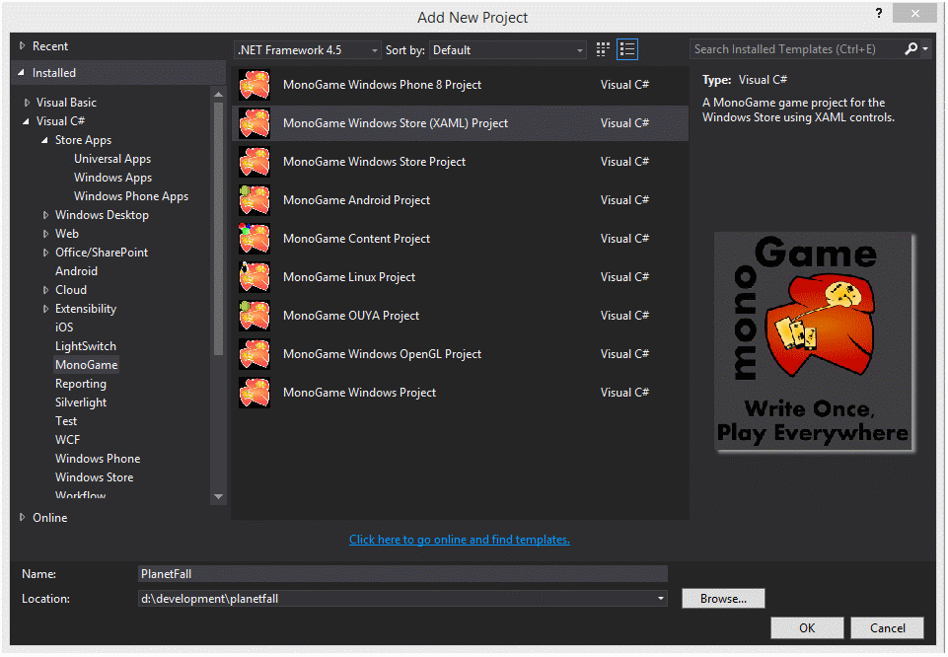Choose MonoGame Windows OpenGL Project template

pyautogui.click(x=460, y=354)
